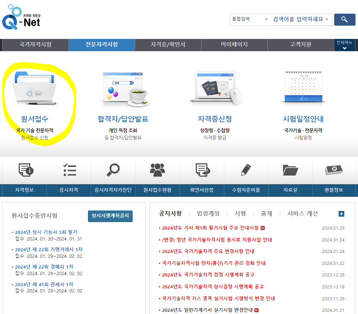Viewport: 358px width, 314px height.
Task: Click the 자격증신청 laptop icon
Action: pos(216,88)
